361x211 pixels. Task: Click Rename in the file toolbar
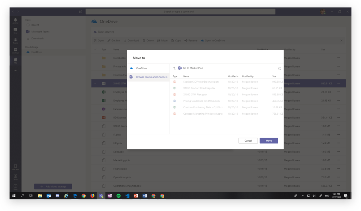click(191, 41)
